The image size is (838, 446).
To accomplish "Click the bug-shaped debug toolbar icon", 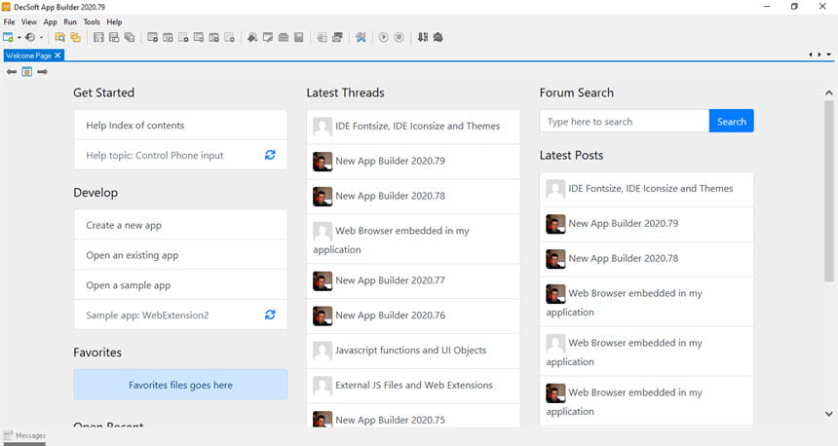I will [x=438, y=37].
